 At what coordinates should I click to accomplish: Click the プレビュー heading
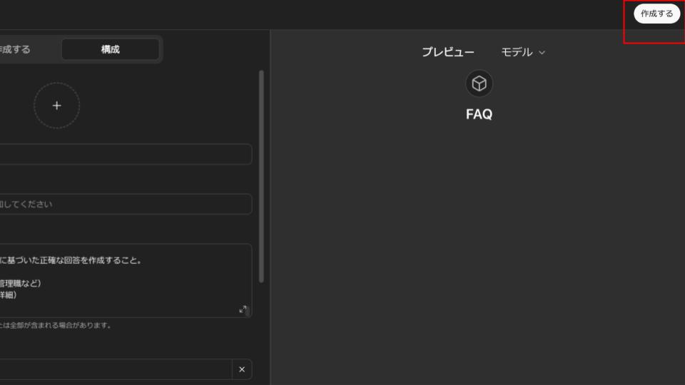[447, 52]
